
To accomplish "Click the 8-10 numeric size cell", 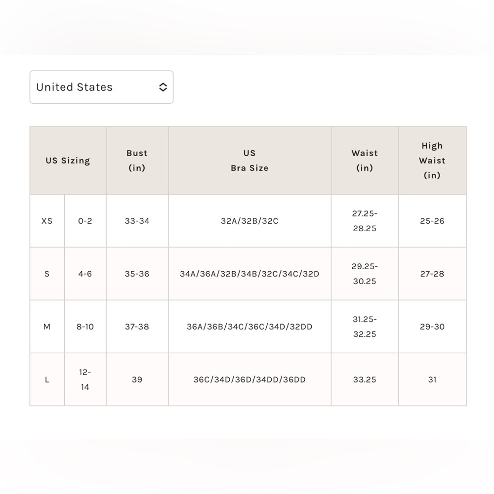I will (x=85, y=327).
